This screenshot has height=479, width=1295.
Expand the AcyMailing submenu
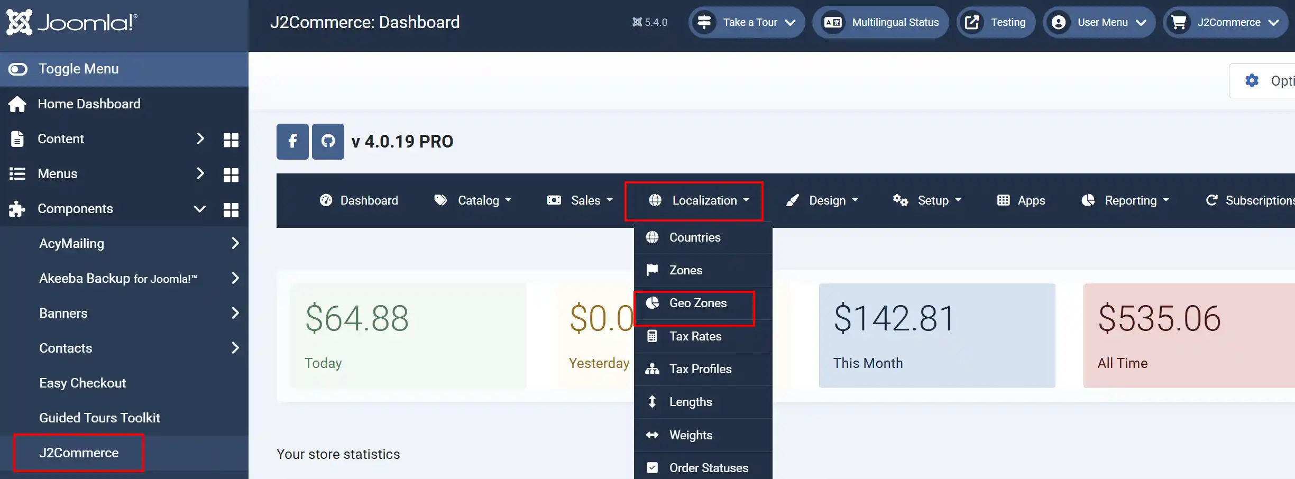(x=235, y=243)
